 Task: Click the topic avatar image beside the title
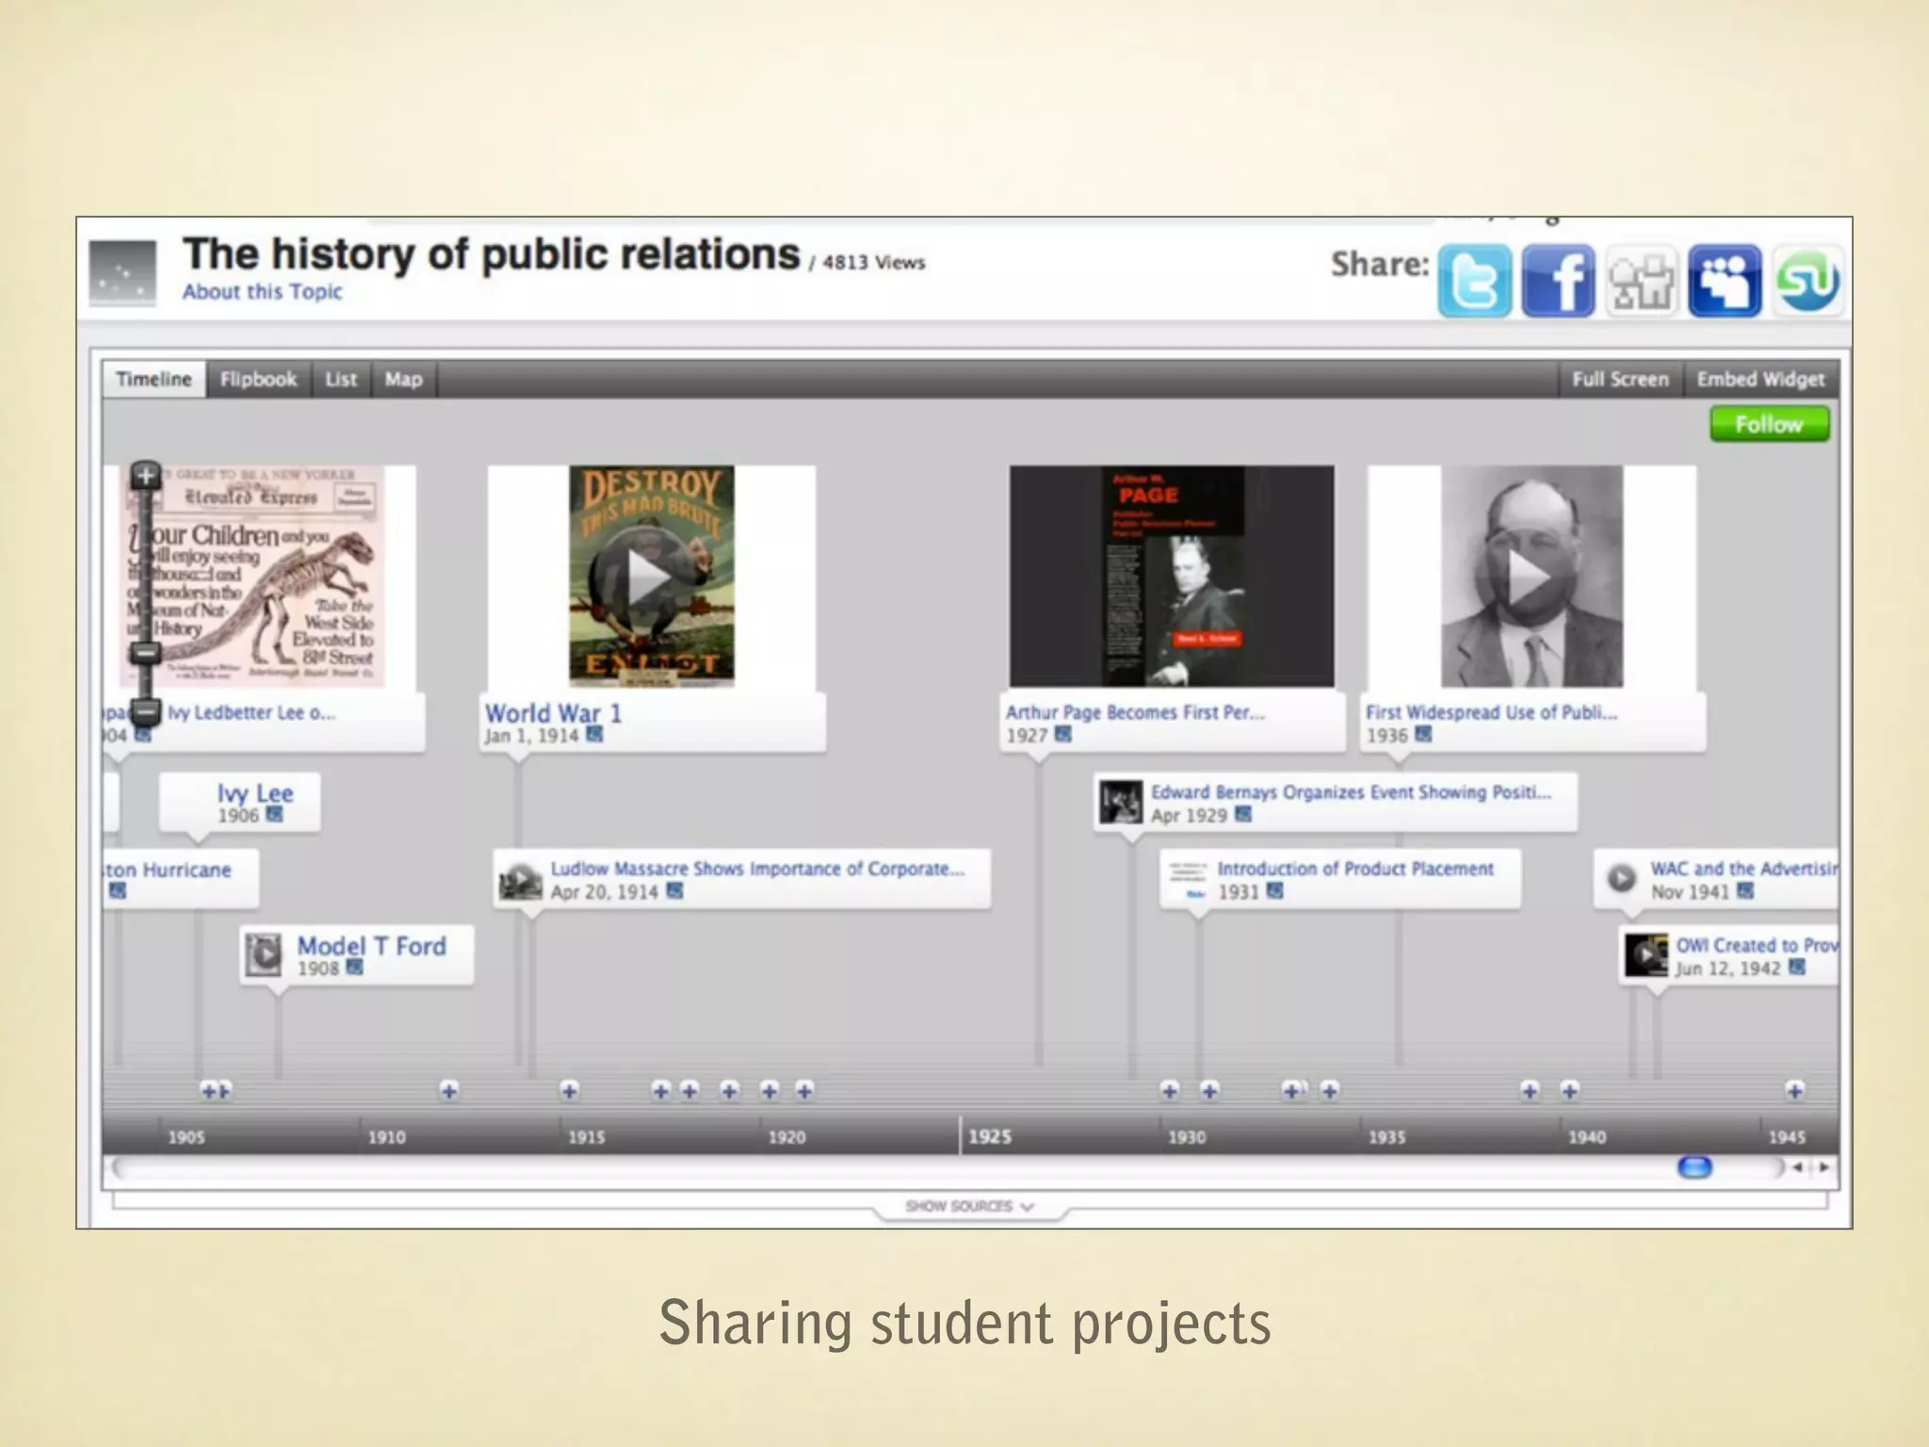122,273
